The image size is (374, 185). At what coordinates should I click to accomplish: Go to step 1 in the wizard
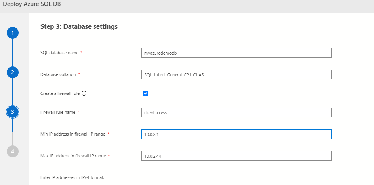(13, 33)
